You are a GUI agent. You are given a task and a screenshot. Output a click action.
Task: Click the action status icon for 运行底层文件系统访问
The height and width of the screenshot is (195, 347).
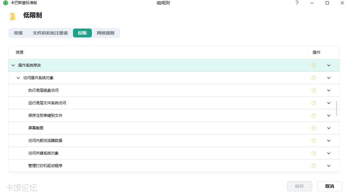click(314, 103)
